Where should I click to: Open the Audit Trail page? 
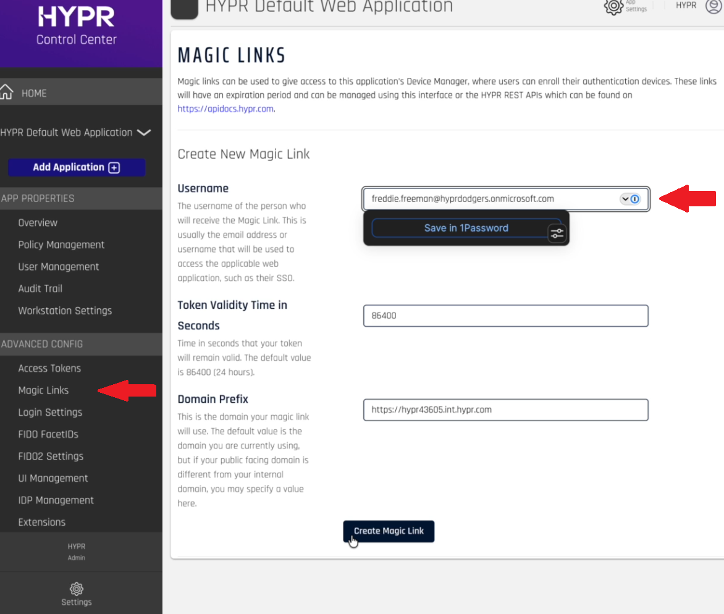click(40, 288)
